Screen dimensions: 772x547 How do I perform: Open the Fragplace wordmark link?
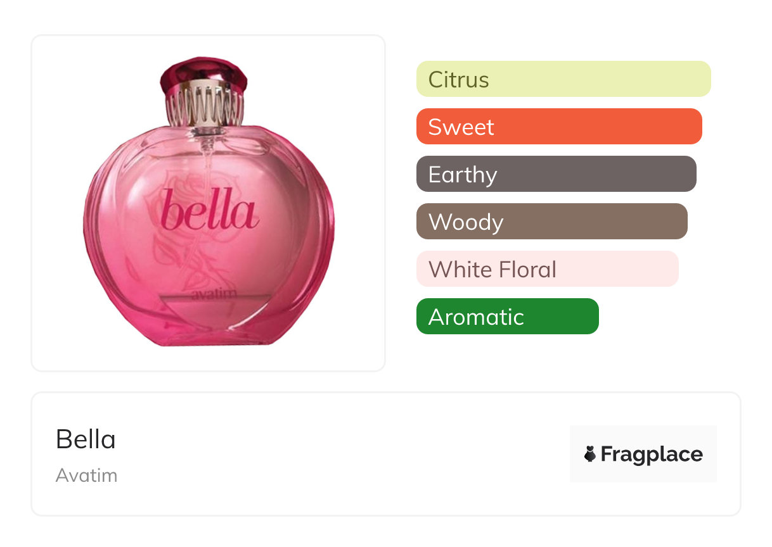(652, 454)
